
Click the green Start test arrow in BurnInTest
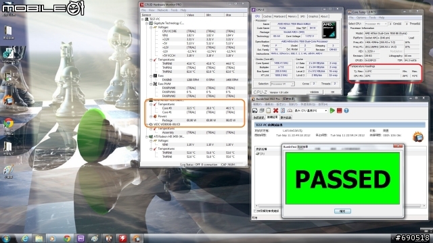332,111
